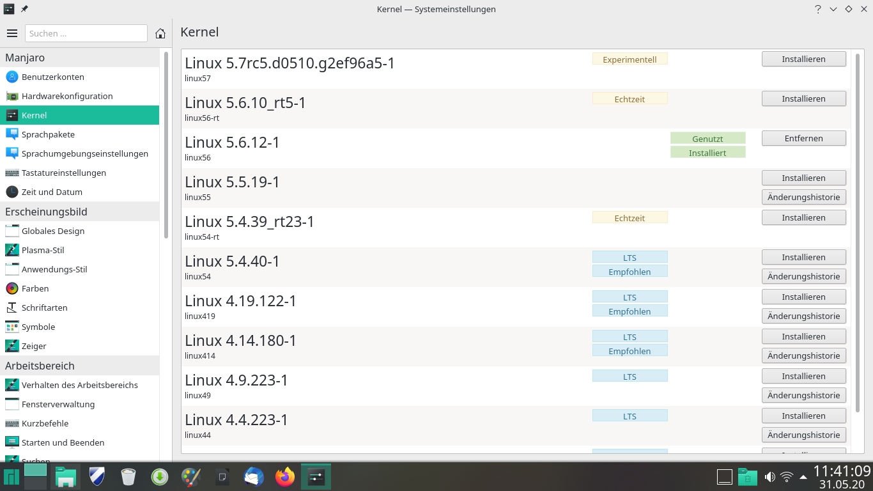Open Zeit und Datum settings
The height and width of the screenshot is (491, 873).
(x=79, y=192)
